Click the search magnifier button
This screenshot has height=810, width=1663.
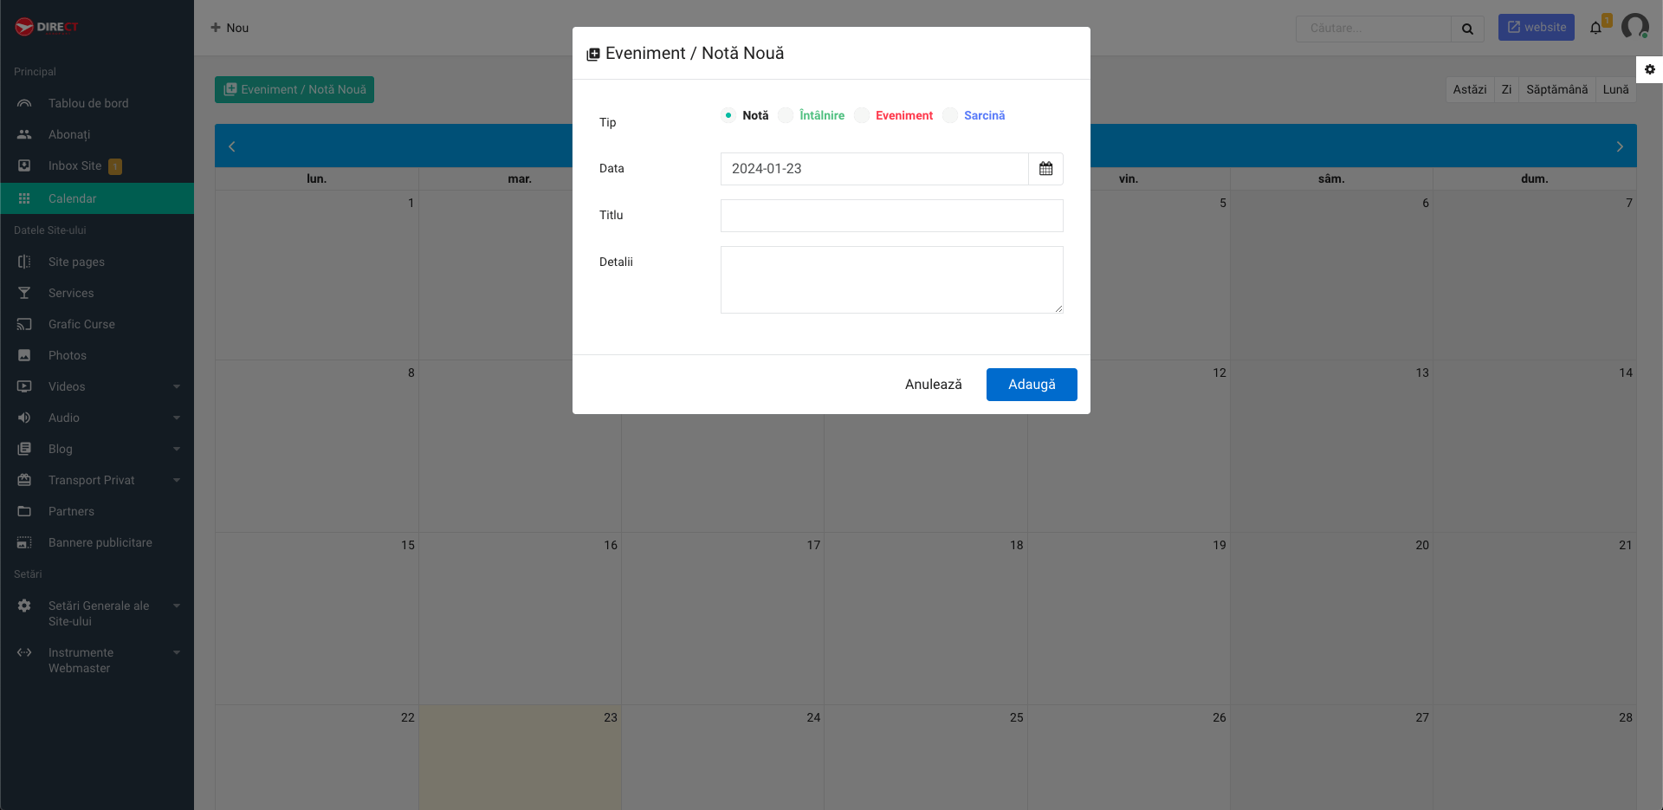[x=1467, y=28]
